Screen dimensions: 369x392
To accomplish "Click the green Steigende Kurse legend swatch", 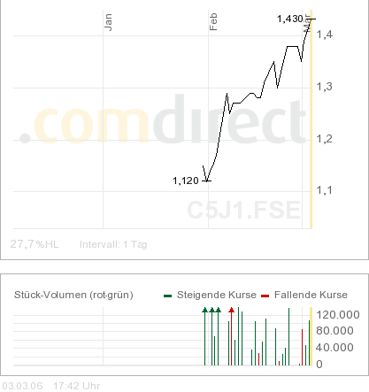I will point(168,296).
